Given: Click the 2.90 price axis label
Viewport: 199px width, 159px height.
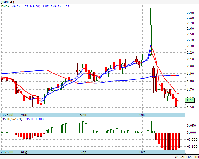Looking at the screenshot, I should (x=191, y=13).
